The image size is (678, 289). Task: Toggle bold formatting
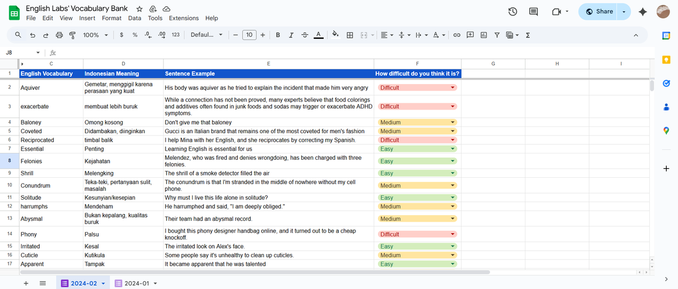tap(278, 35)
